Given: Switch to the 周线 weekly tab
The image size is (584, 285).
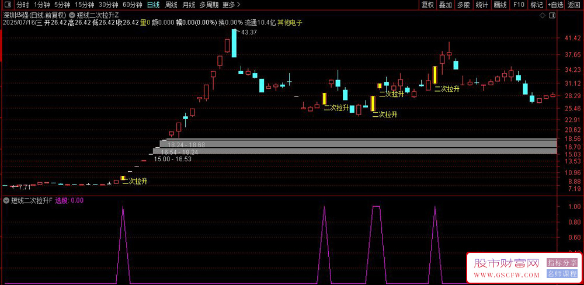Looking at the screenshot, I should 171,5.
